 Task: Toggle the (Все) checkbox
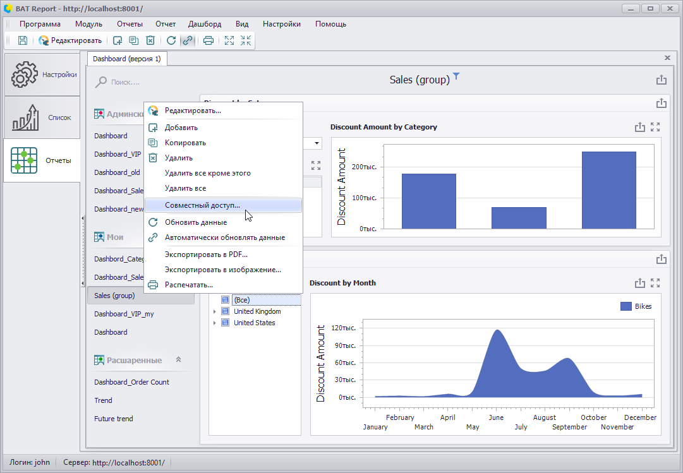[x=225, y=300]
